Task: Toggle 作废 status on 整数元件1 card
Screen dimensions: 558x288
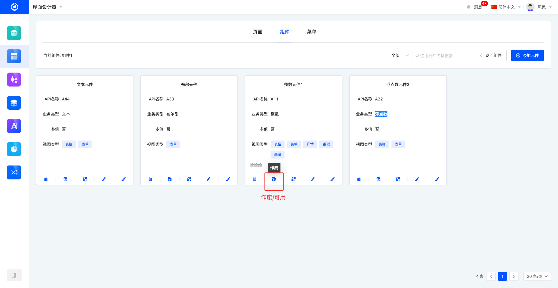Action: click(x=274, y=179)
